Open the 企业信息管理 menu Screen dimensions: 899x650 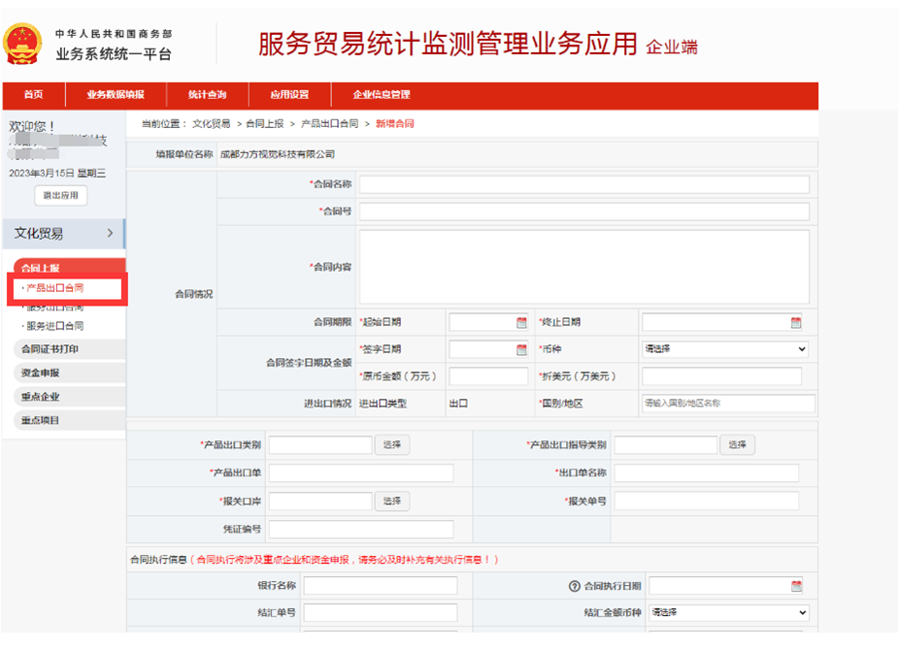click(x=381, y=95)
